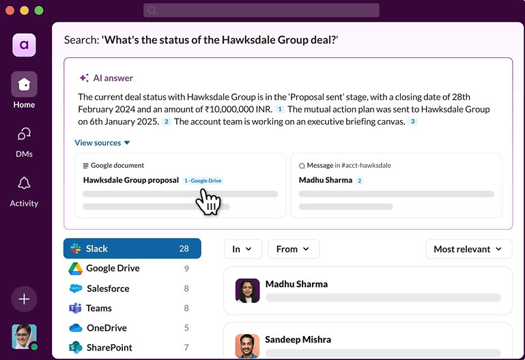Click the workspace switcher icon with letter a
The height and width of the screenshot is (360, 525).
(x=24, y=45)
